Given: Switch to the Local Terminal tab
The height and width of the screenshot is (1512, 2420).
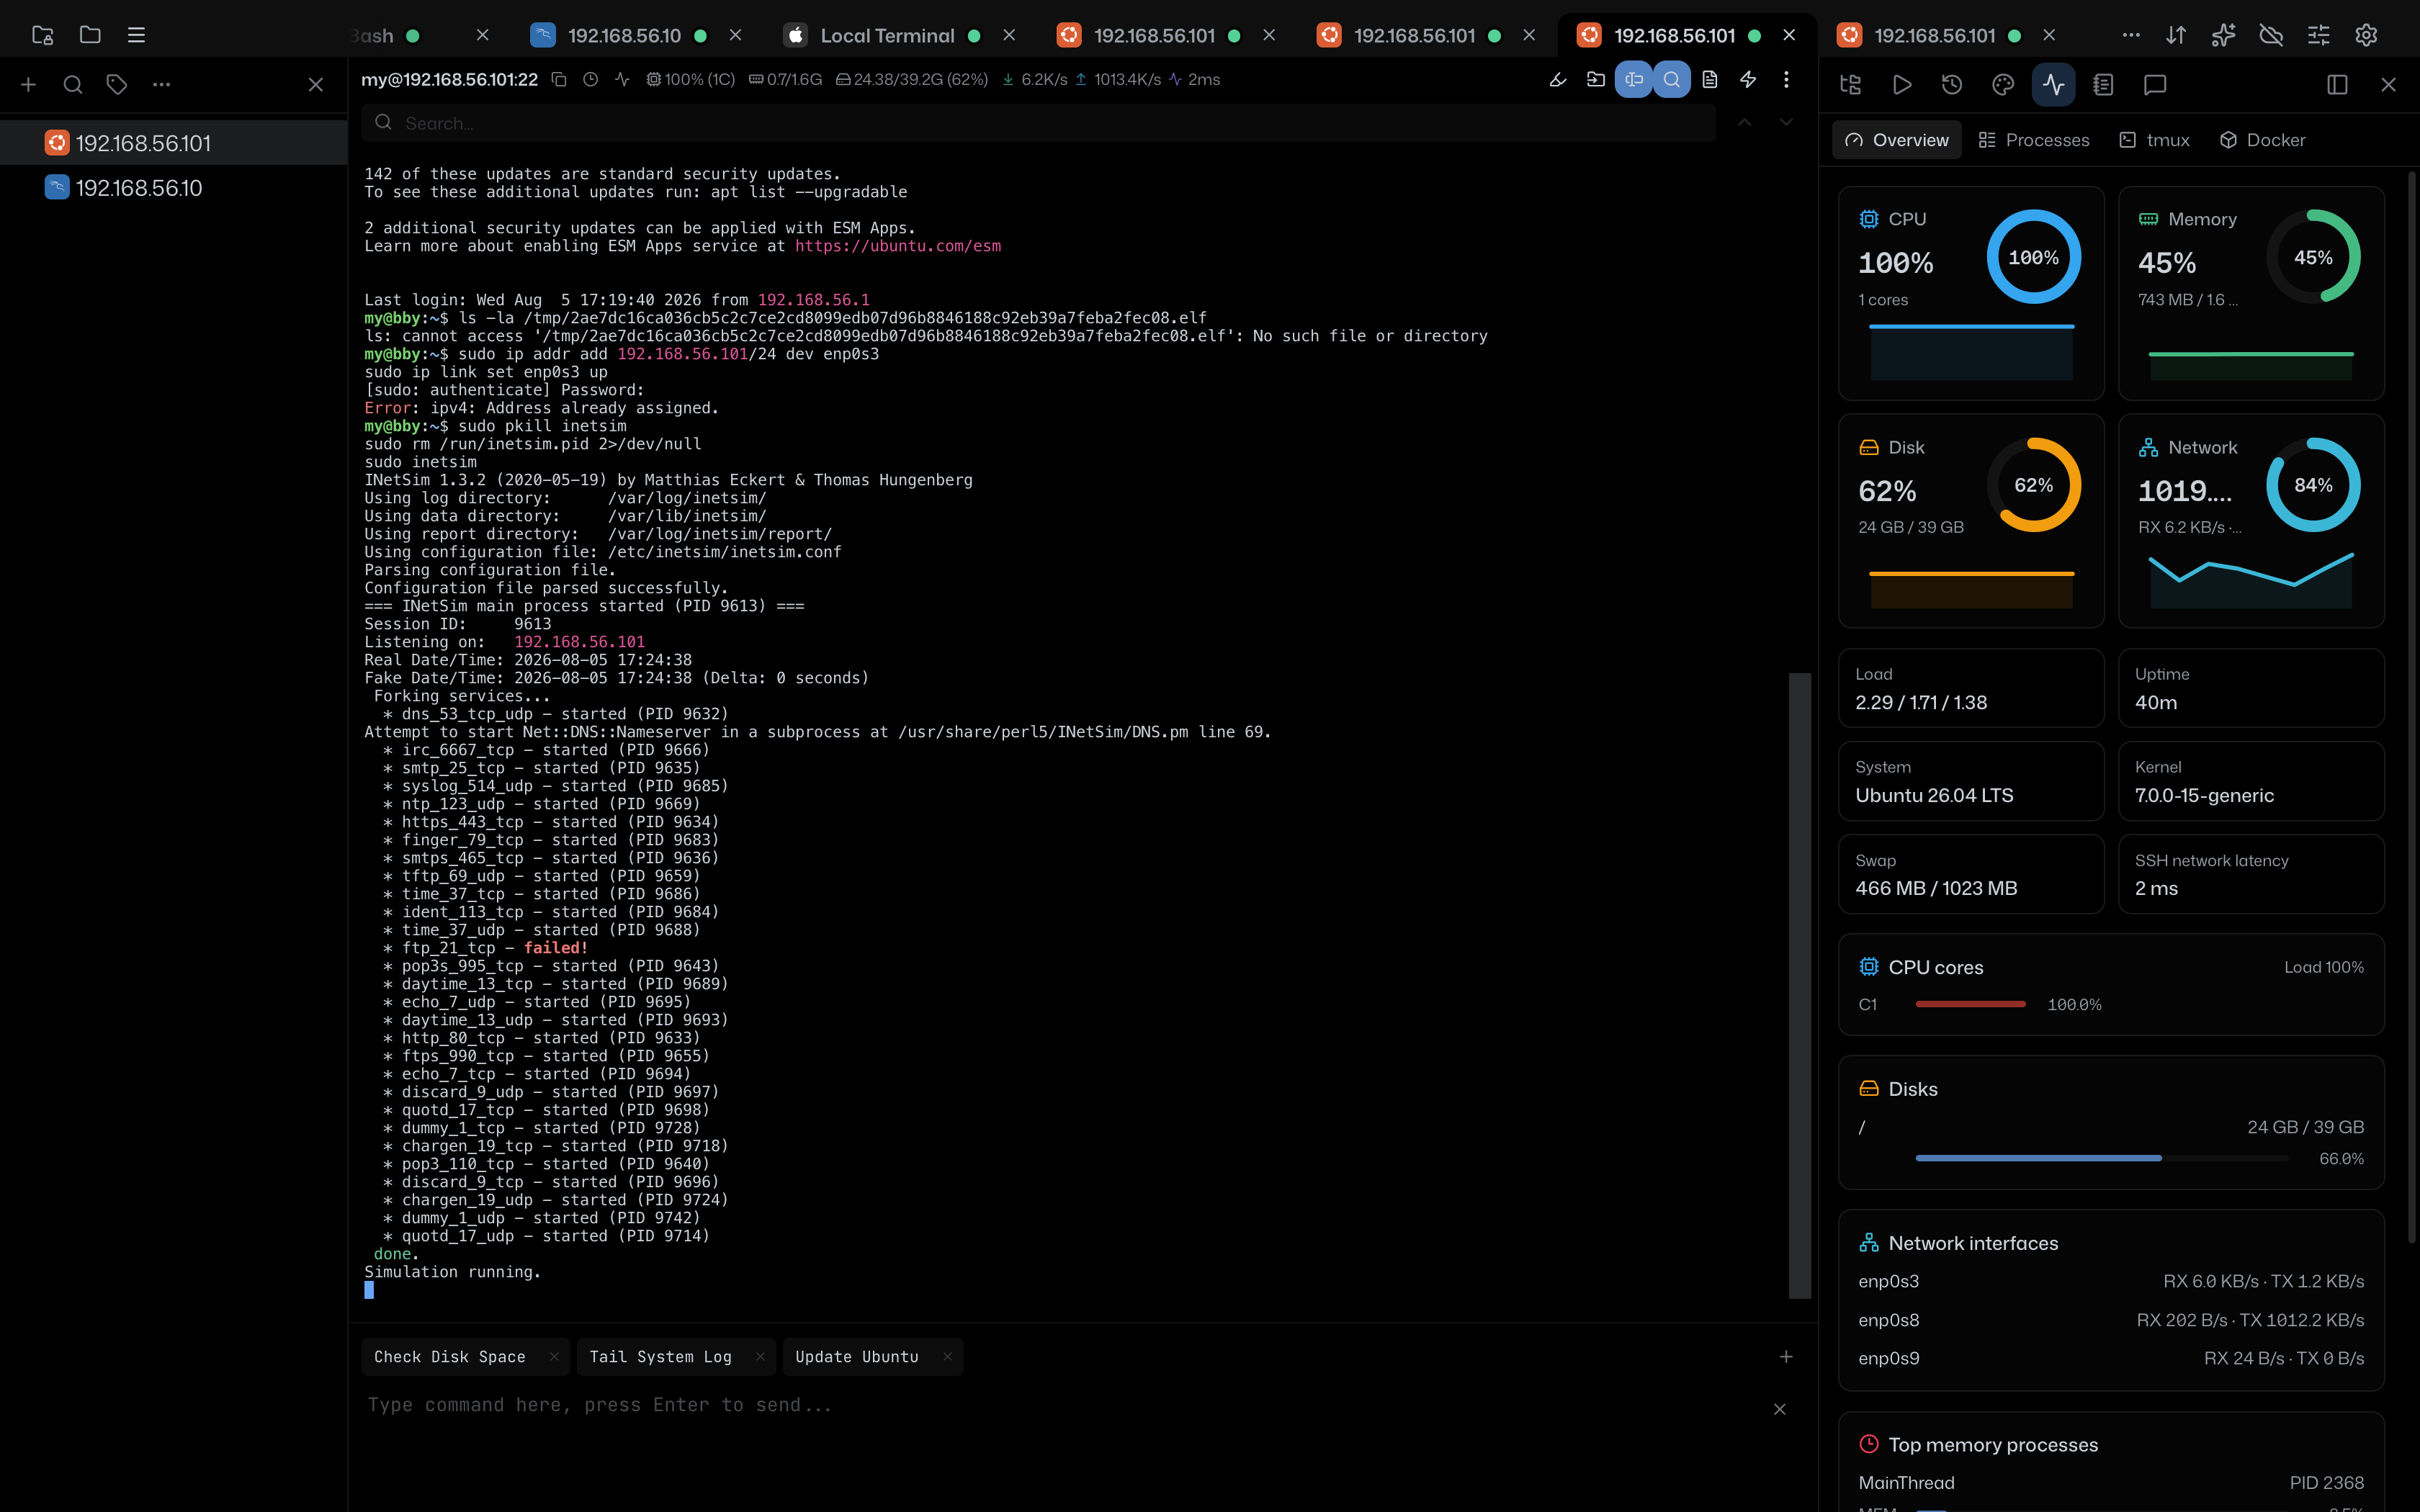Looking at the screenshot, I should [x=887, y=35].
